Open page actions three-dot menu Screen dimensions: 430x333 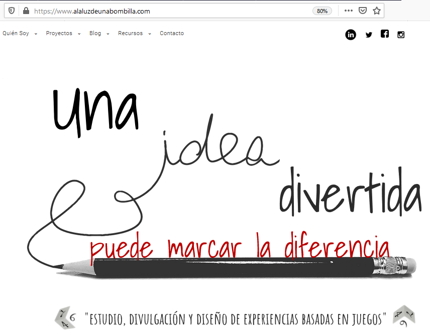pyautogui.click(x=348, y=11)
